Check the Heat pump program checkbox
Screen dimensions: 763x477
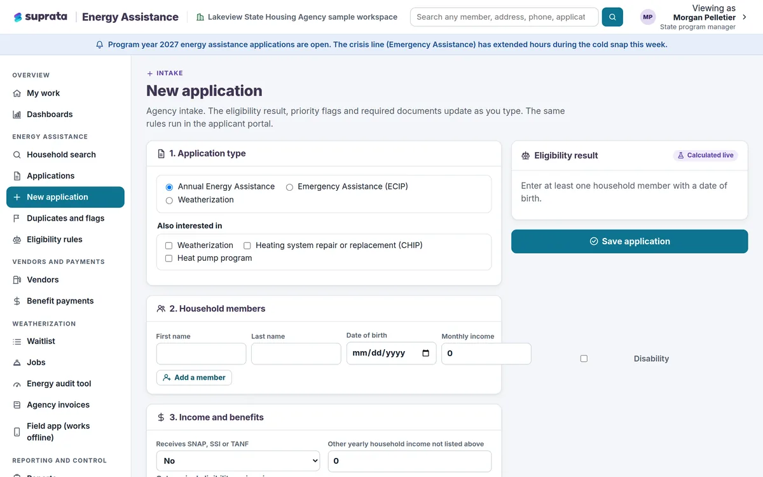coord(169,259)
